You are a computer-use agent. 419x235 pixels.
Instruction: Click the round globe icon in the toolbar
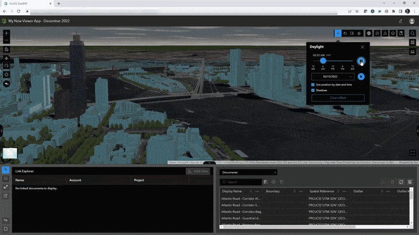tap(369, 33)
